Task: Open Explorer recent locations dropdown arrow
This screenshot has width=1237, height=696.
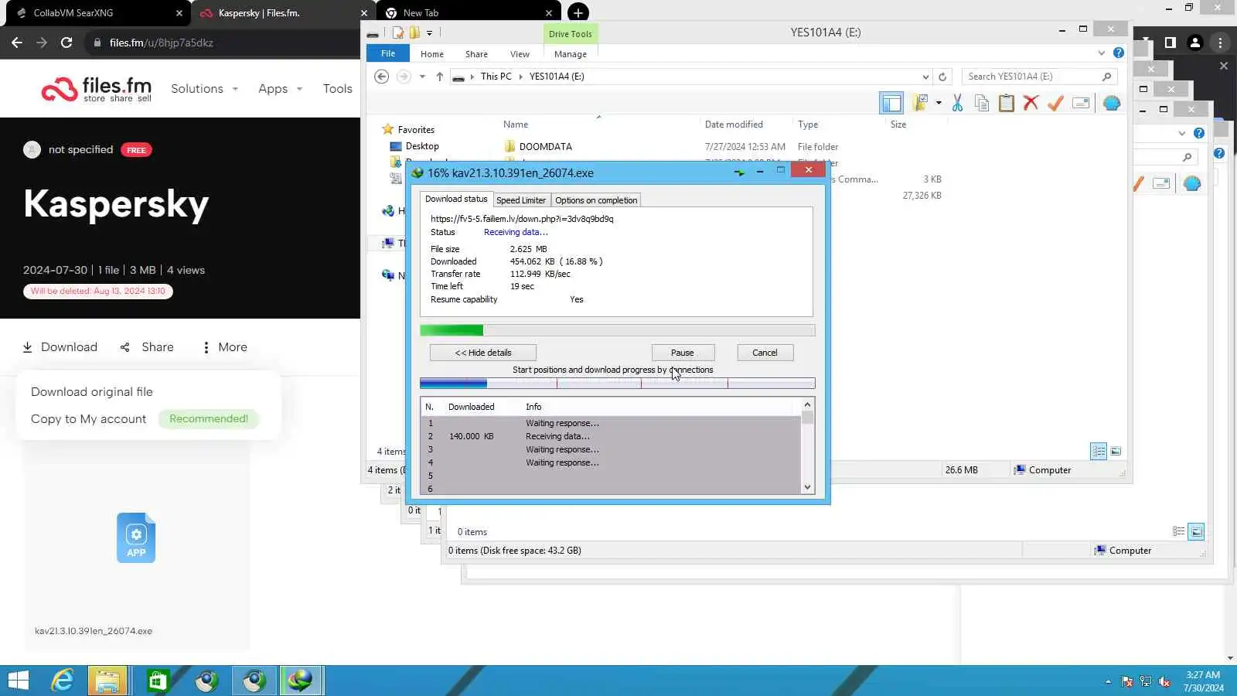Action: [422, 77]
